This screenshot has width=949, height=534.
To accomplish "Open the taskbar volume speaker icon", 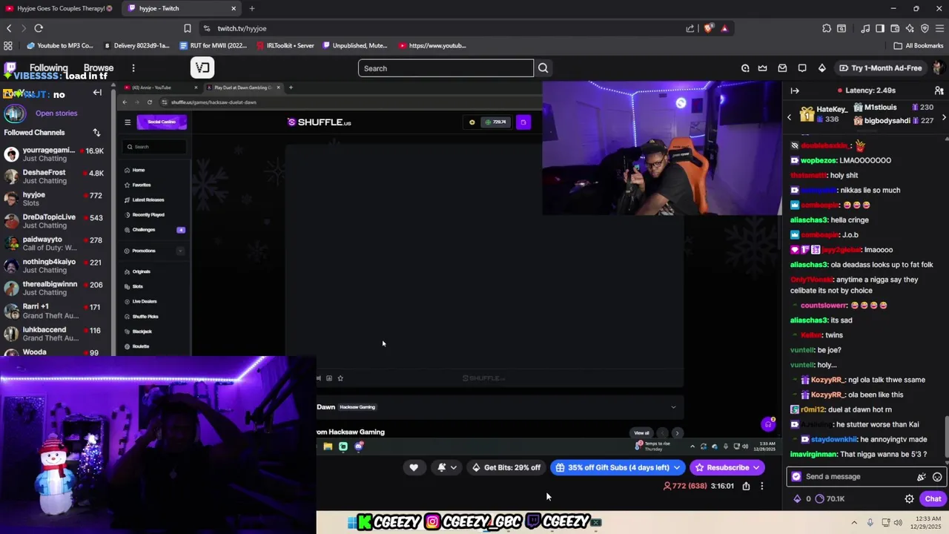I will 898,522.
